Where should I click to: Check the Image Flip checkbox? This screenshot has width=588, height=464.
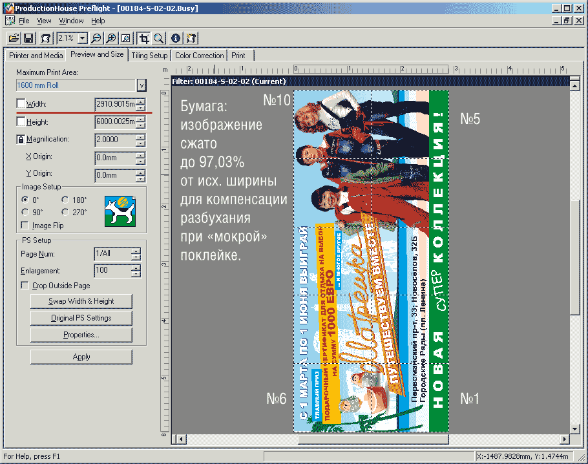click(25, 225)
